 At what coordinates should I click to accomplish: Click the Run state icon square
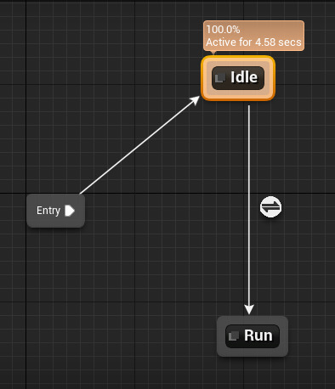[x=234, y=335]
